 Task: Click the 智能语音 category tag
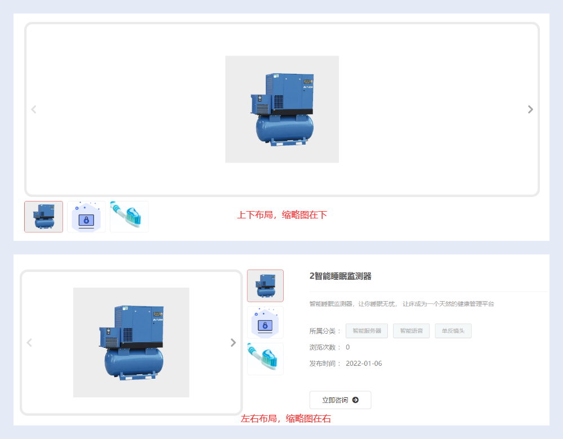click(412, 331)
